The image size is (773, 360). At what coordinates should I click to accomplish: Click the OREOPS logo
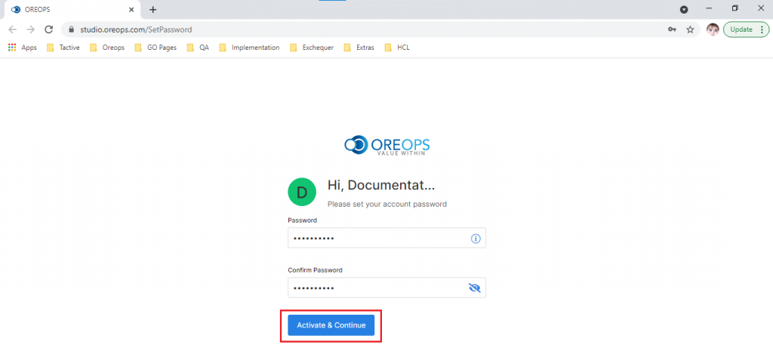tap(386, 146)
